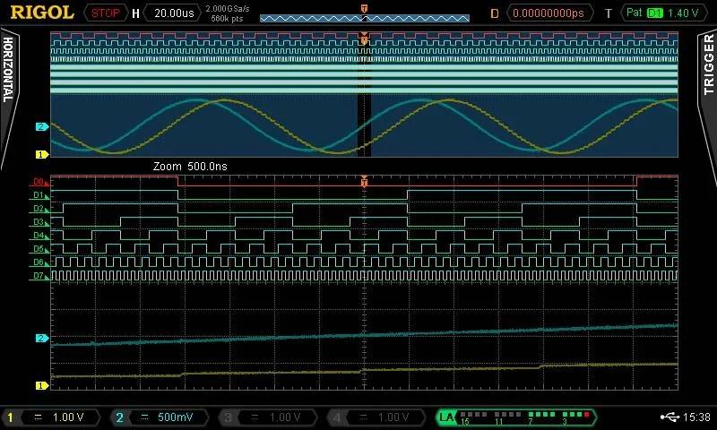Click the USB connection icon

[x=670, y=417]
